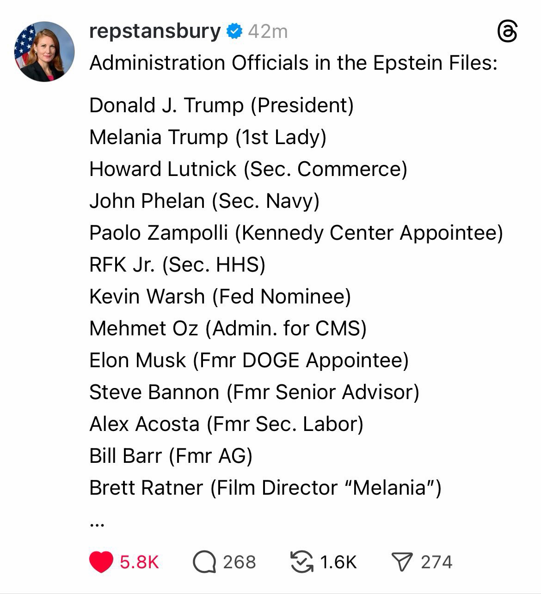Click the post heading about Epstein Files

pyautogui.click(x=293, y=63)
